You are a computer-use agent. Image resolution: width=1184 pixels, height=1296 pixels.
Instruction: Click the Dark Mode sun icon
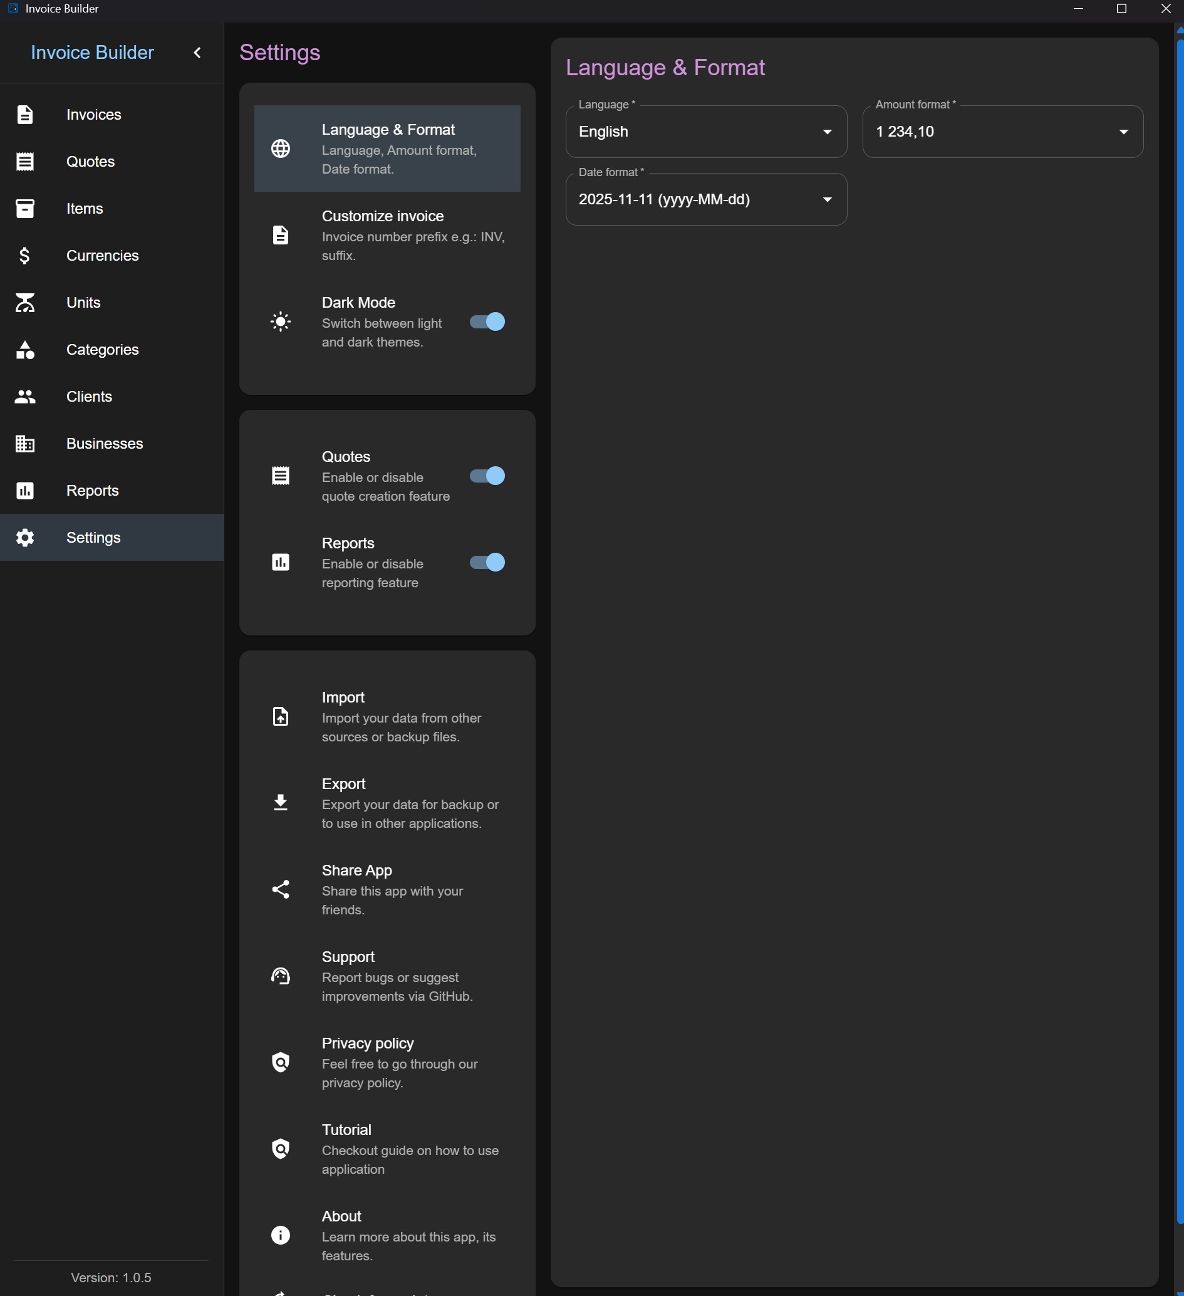click(280, 321)
